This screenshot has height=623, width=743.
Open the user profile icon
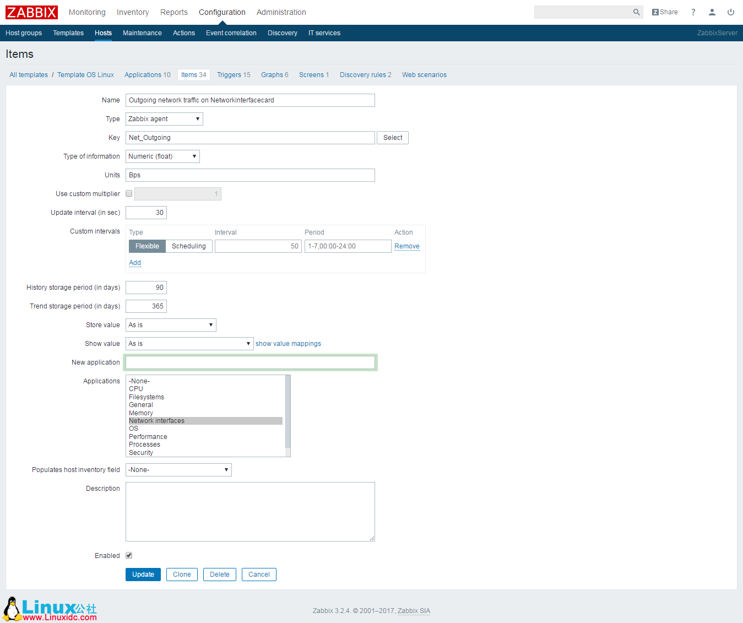pos(712,12)
